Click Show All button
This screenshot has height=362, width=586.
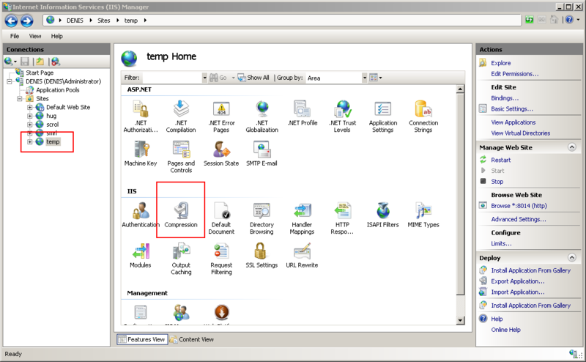pos(253,78)
